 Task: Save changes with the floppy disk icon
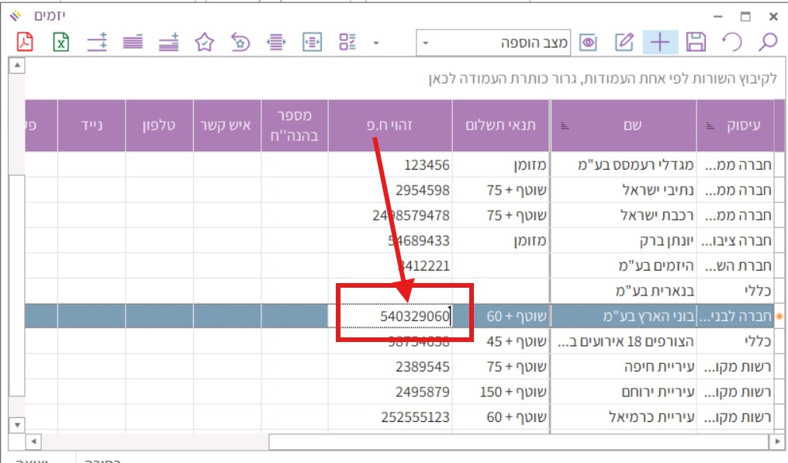click(x=696, y=43)
